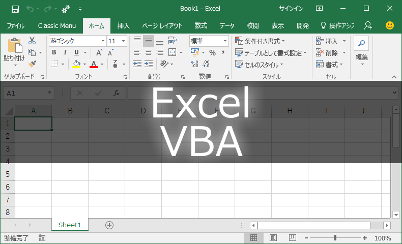
Task: Align cell text right
Action: (x=160, y=52)
